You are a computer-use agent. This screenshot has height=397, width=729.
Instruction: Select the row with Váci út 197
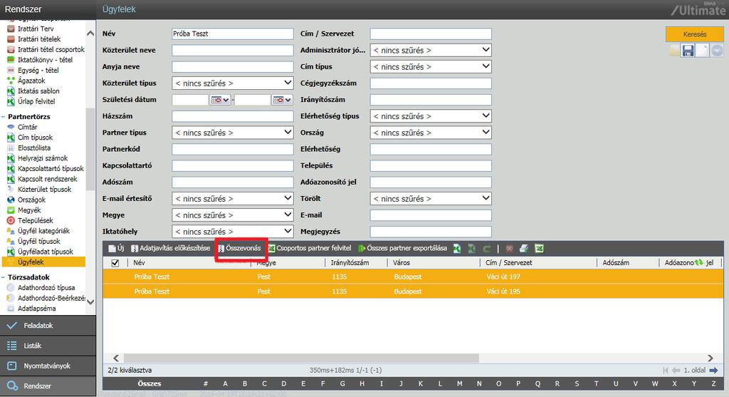[413, 277]
